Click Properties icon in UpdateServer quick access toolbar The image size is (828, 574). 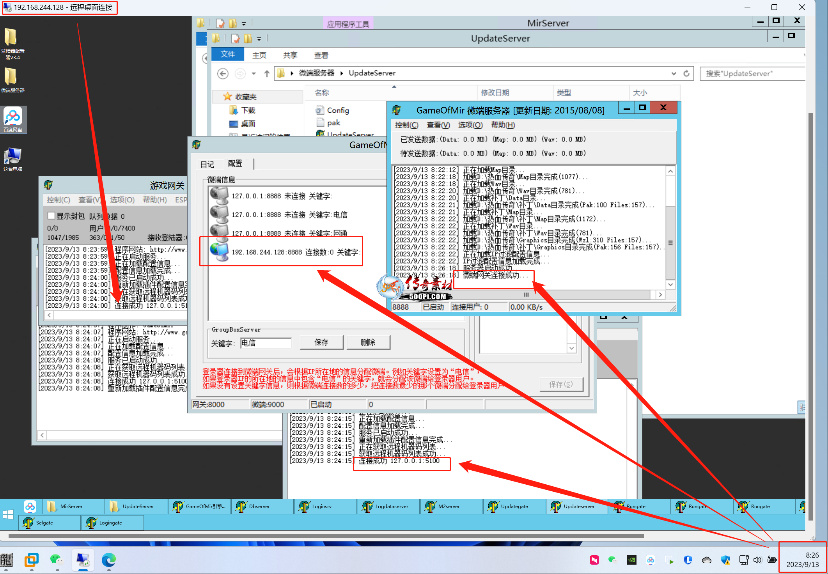pos(236,38)
